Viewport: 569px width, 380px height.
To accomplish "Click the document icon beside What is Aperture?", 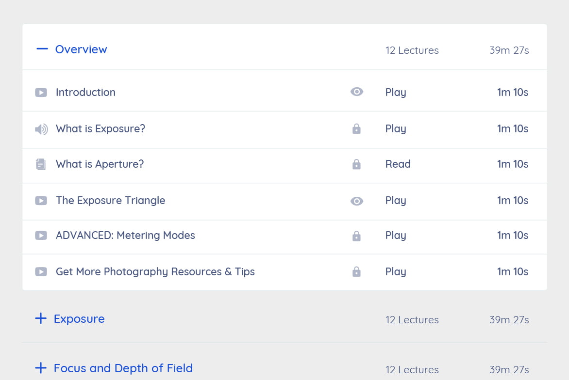I will click(41, 164).
